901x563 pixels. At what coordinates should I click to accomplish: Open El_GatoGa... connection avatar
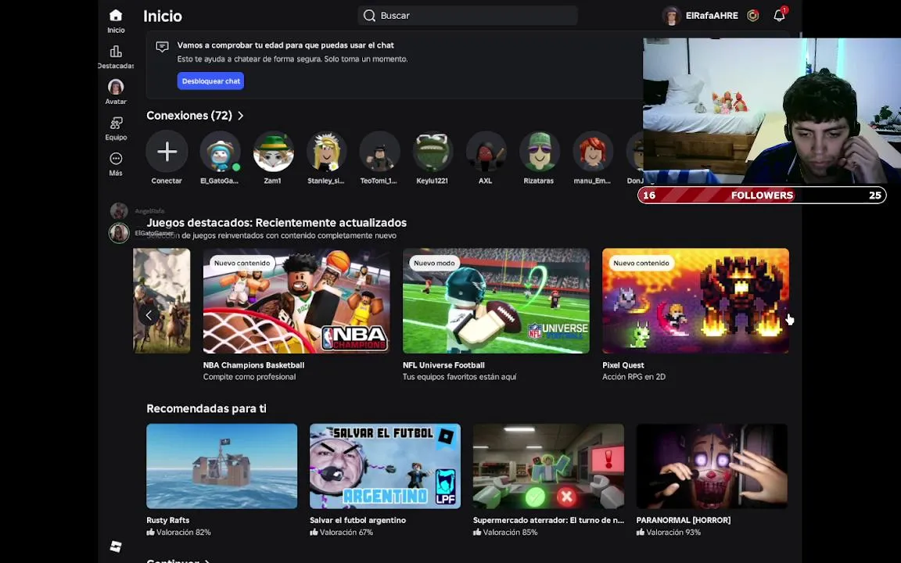220,152
